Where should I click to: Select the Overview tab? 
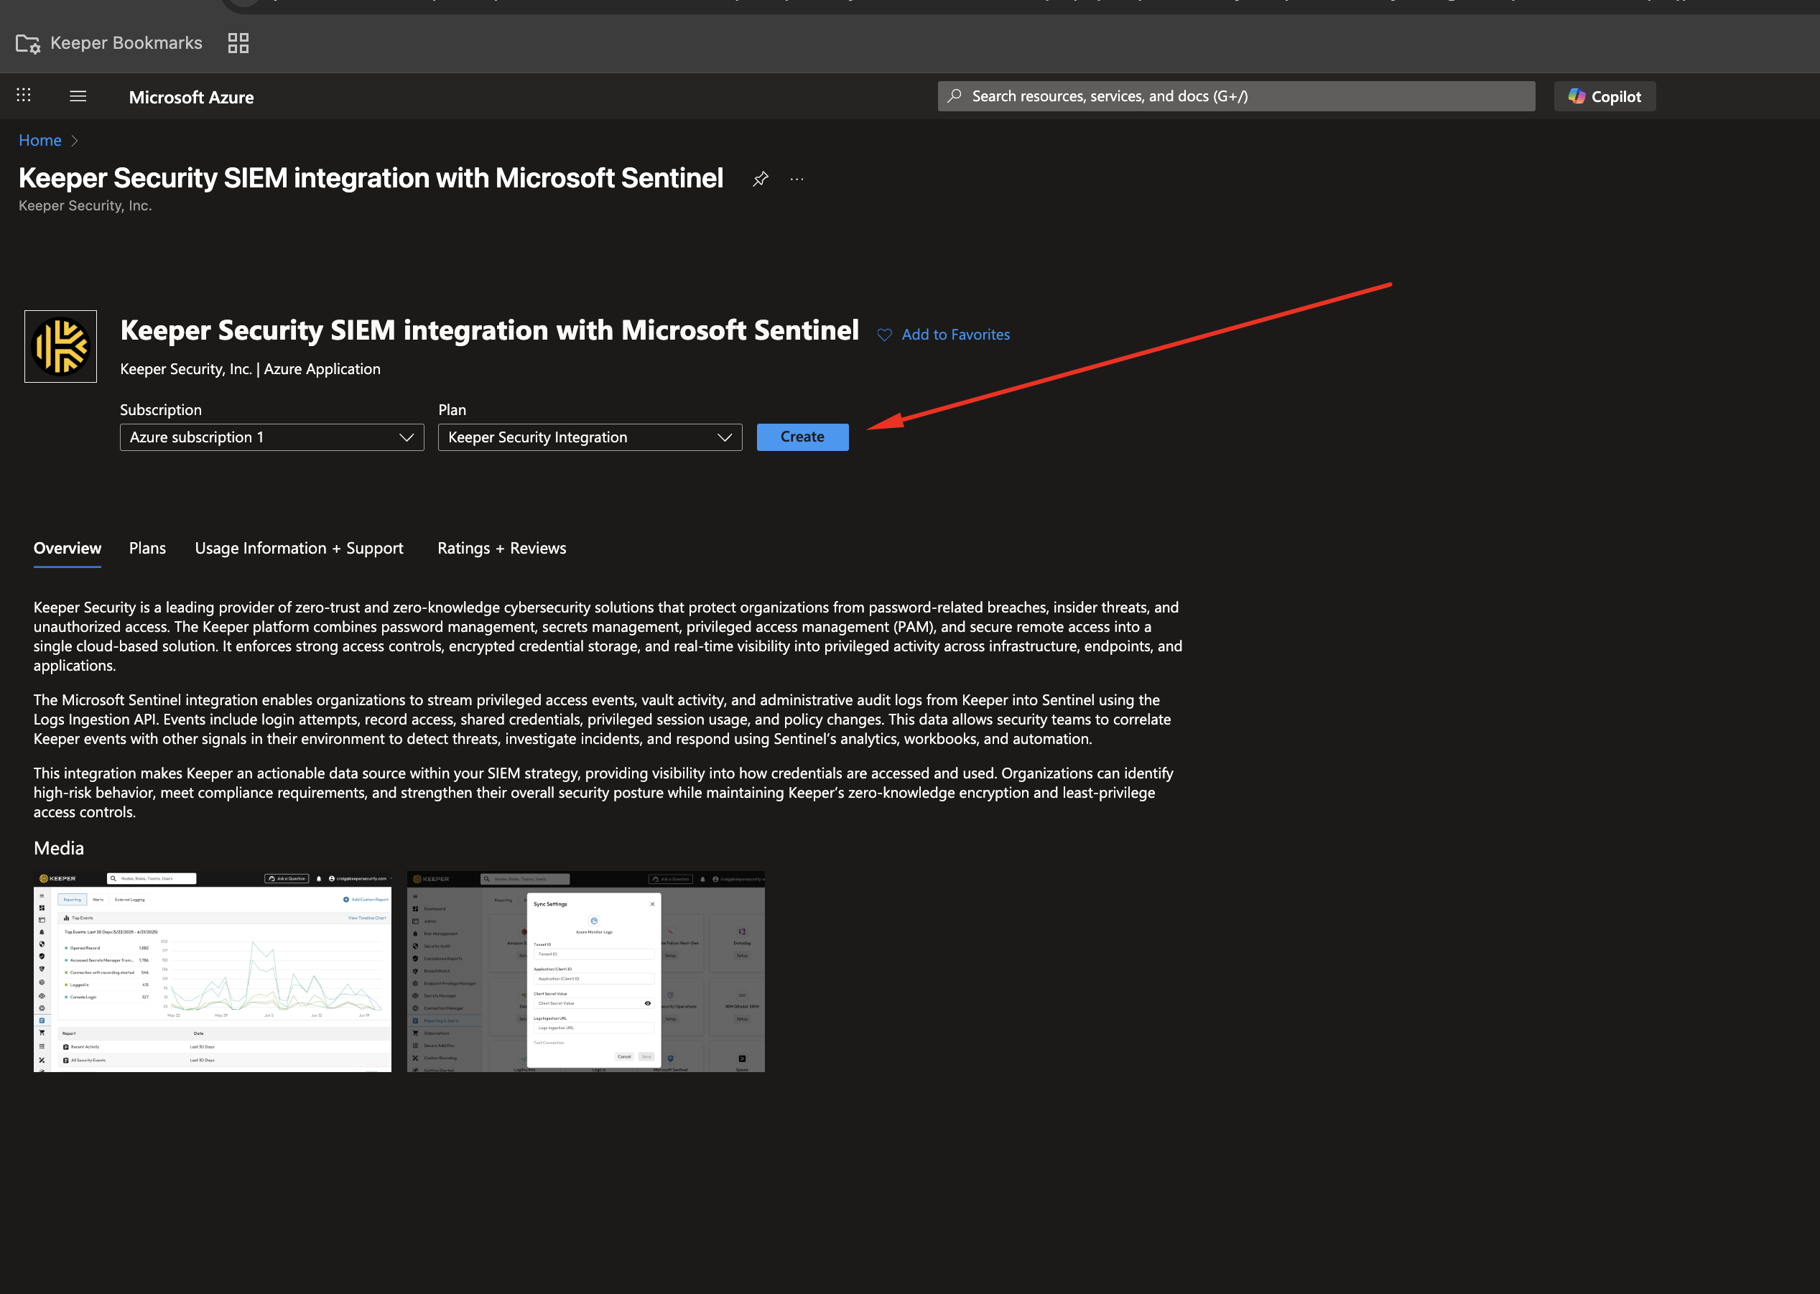[67, 548]
